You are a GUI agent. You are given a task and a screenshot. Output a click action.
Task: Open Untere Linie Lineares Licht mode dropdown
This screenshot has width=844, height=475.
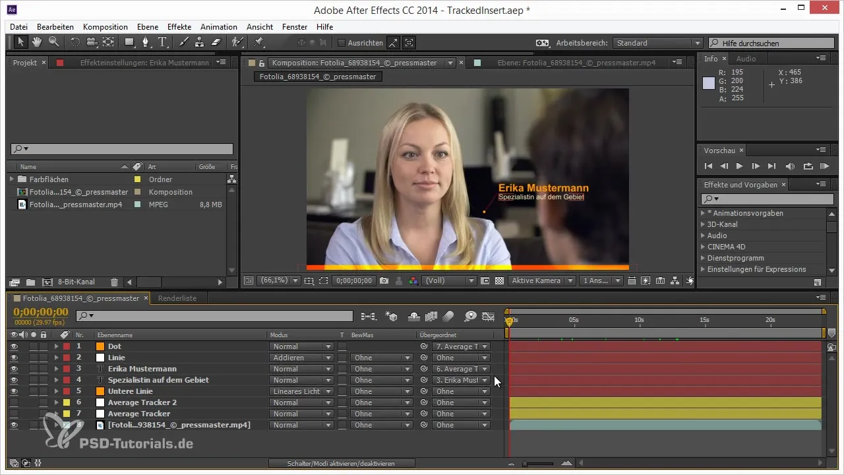coord(301,391)
